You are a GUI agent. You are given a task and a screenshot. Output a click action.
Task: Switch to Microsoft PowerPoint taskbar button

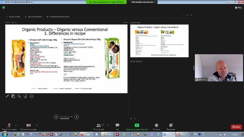pyautogui.click(x=183, y=134)
